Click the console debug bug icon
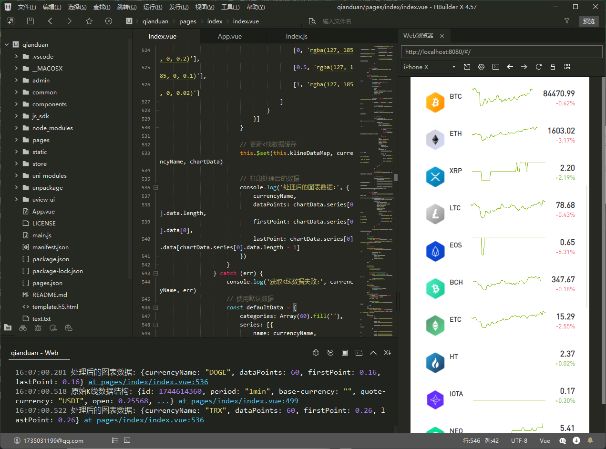Image resolution: width=606 pixels, height=449 pixels. point(316,353)
